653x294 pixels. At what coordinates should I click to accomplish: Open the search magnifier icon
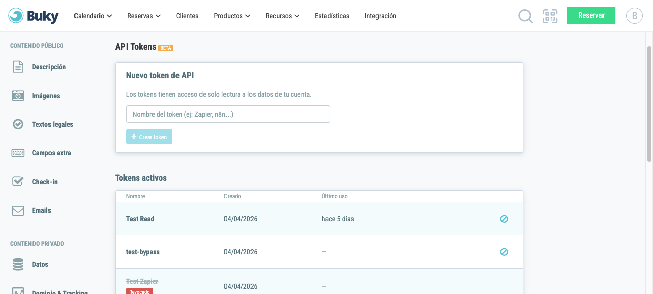pyautogui.click(x=525, y=16)
